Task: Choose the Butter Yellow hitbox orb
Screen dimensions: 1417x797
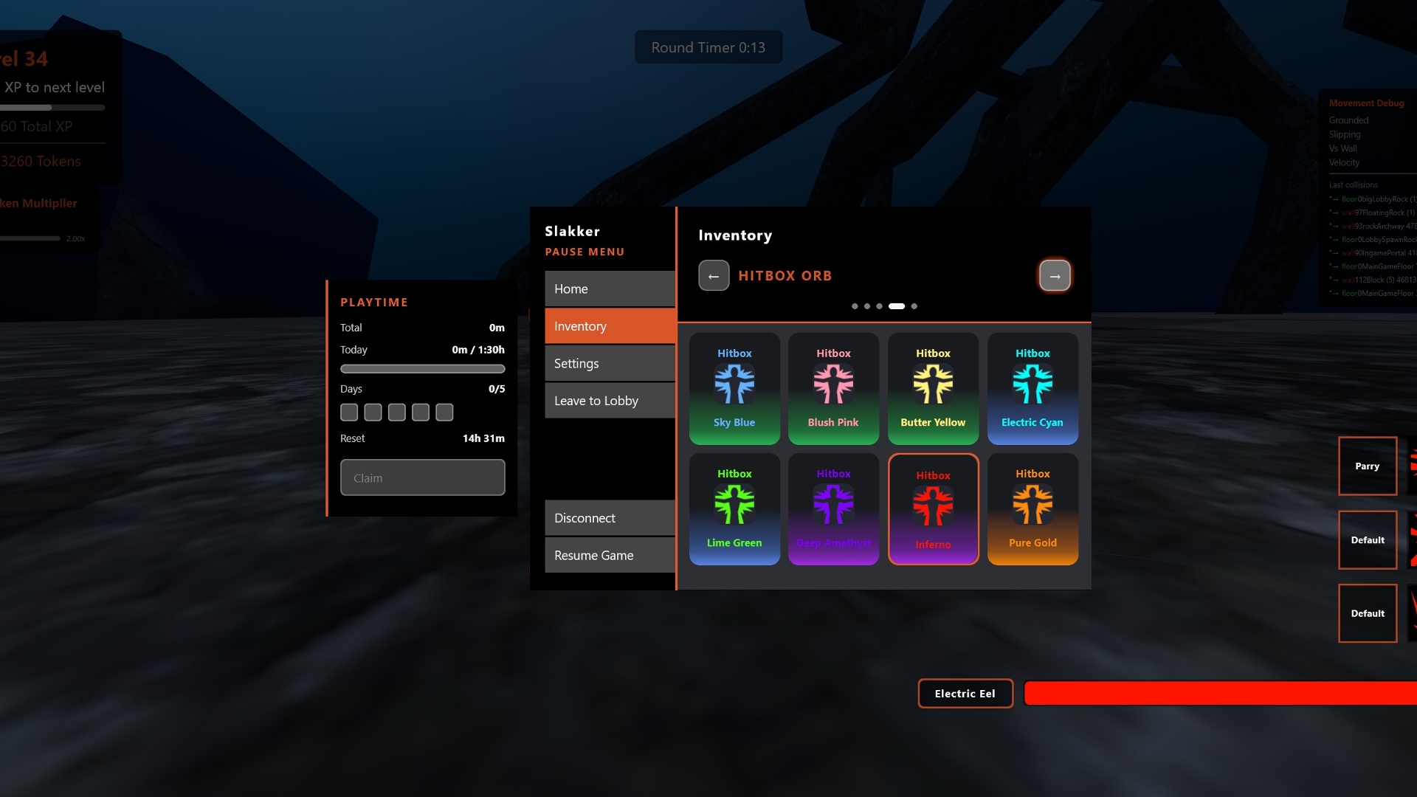Action: click(x=933, y=388)
